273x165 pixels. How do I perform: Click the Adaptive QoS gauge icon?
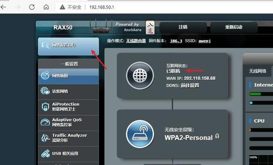(x=45, y=122)
